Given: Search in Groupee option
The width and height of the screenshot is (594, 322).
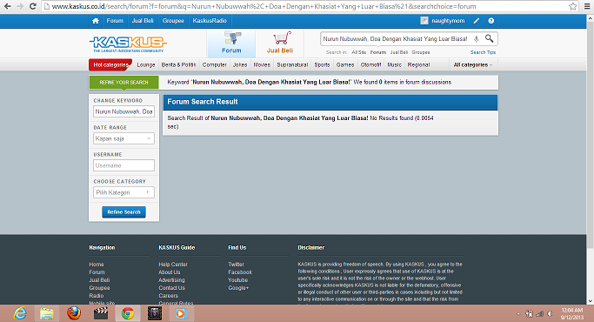Looking at the screenshot, I should click(x=421, y=52).
